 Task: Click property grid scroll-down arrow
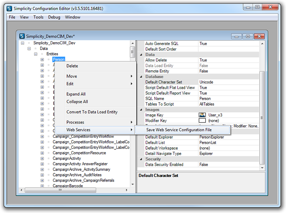pos(262,168)
